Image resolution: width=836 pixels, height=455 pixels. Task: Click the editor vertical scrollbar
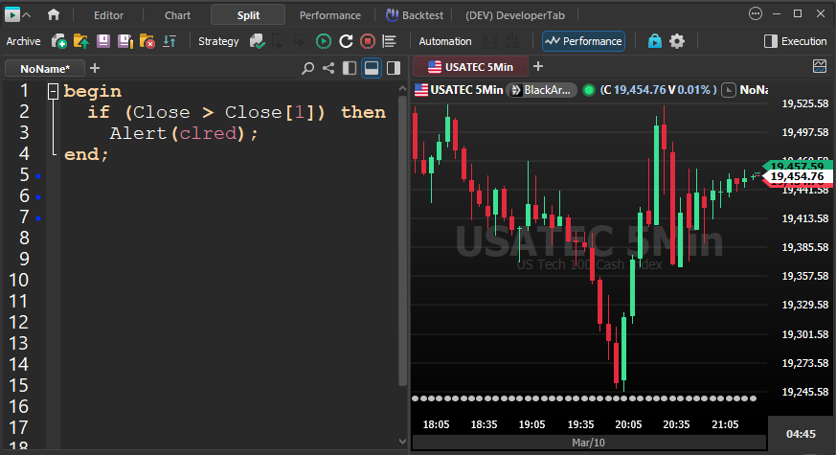tap(402, 239)
